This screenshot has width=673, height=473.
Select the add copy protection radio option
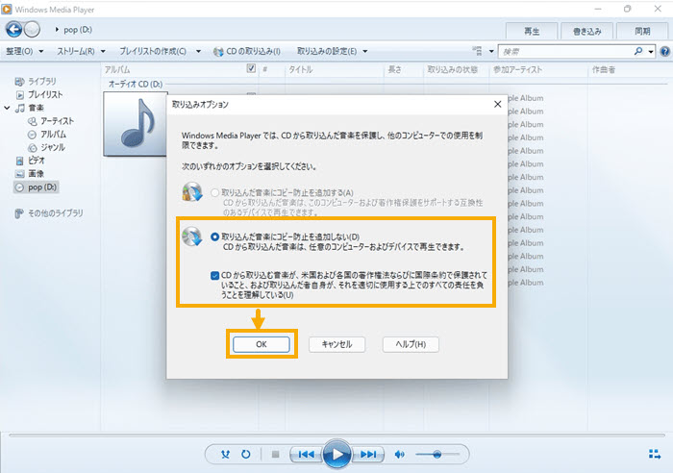(x=215, y=192)
